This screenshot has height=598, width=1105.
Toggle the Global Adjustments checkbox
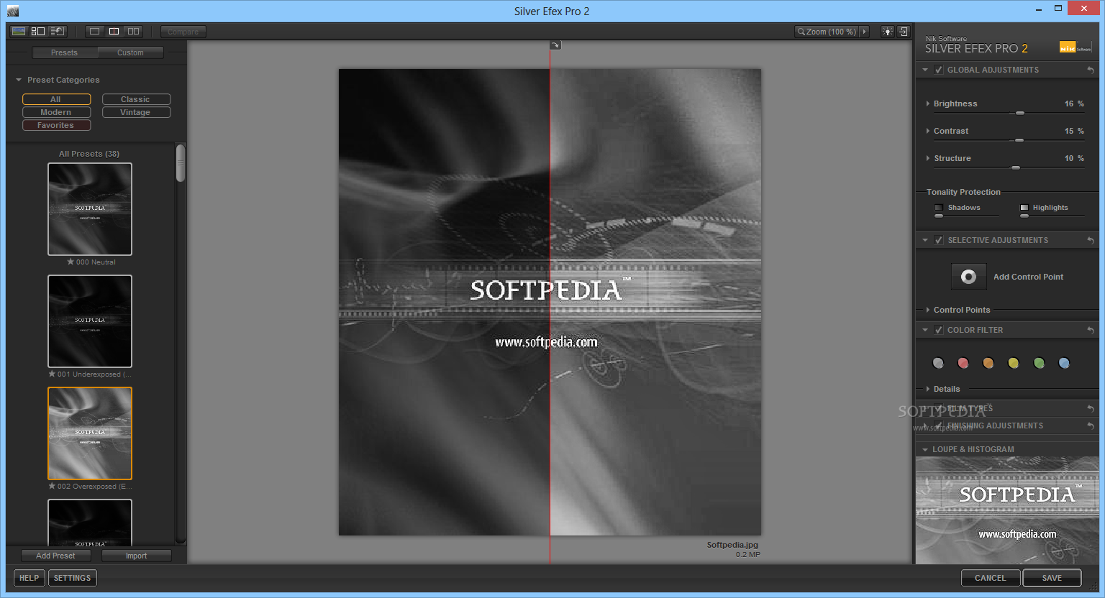coord(938,70)
